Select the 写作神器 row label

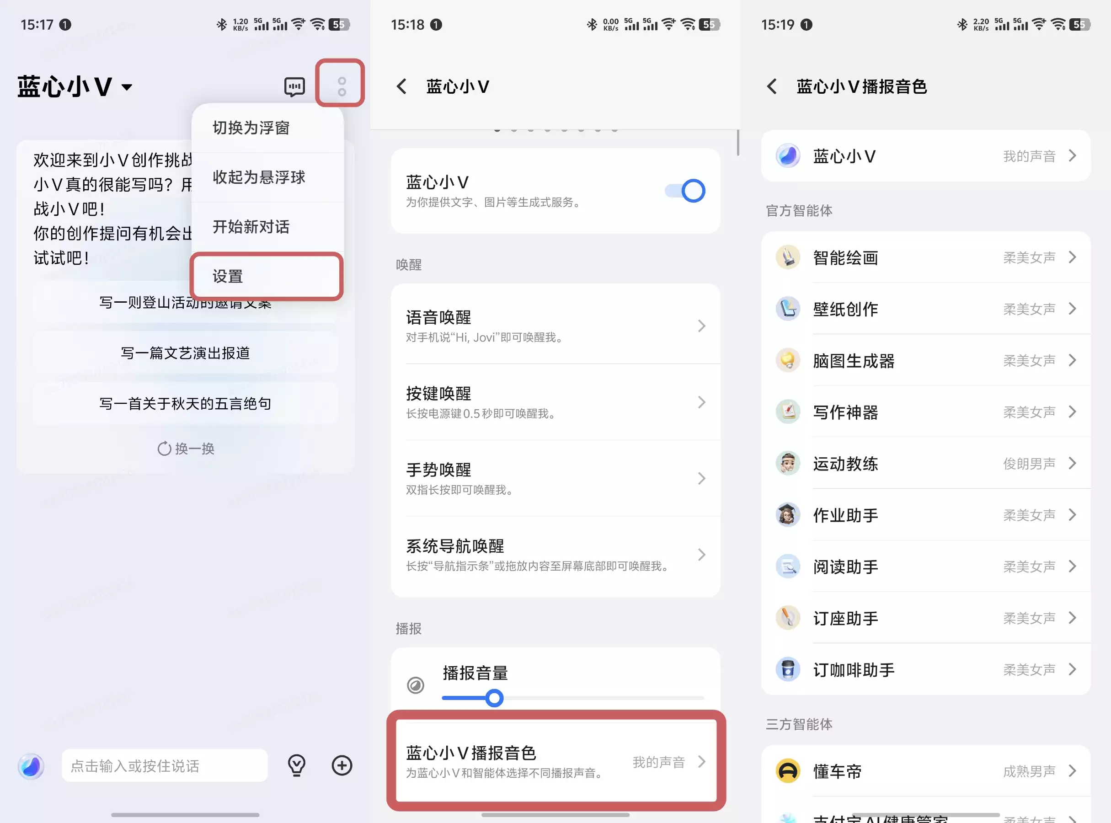(x=845, y=412)
